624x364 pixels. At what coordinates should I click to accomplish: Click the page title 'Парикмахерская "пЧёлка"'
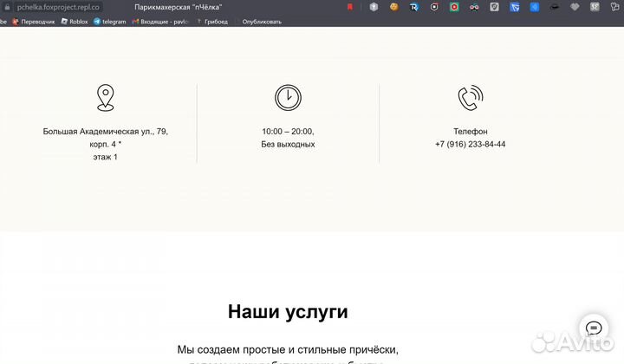(179, 7)
